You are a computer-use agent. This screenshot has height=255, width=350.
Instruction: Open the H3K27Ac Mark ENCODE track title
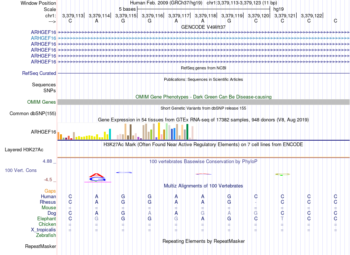pyautogui.click(x=203, y=144)
